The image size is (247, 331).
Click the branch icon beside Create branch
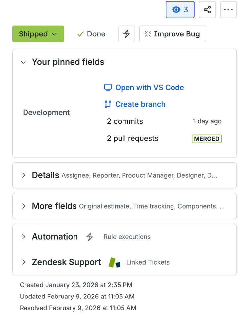tap(107, 104)
